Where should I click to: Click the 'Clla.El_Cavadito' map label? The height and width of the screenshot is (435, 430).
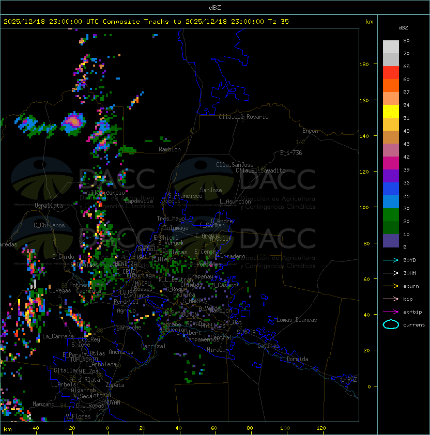(x=260, y=170)
